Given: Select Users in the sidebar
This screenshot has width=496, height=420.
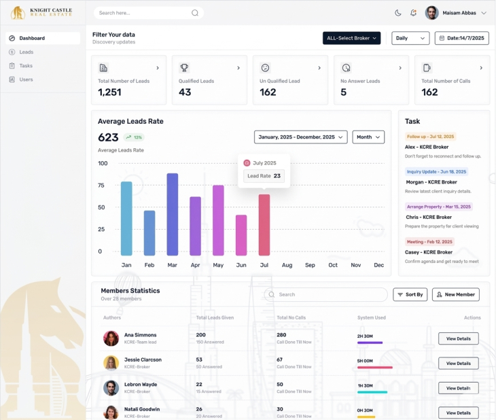Looking at the screenshot, I should pos(26,80).
